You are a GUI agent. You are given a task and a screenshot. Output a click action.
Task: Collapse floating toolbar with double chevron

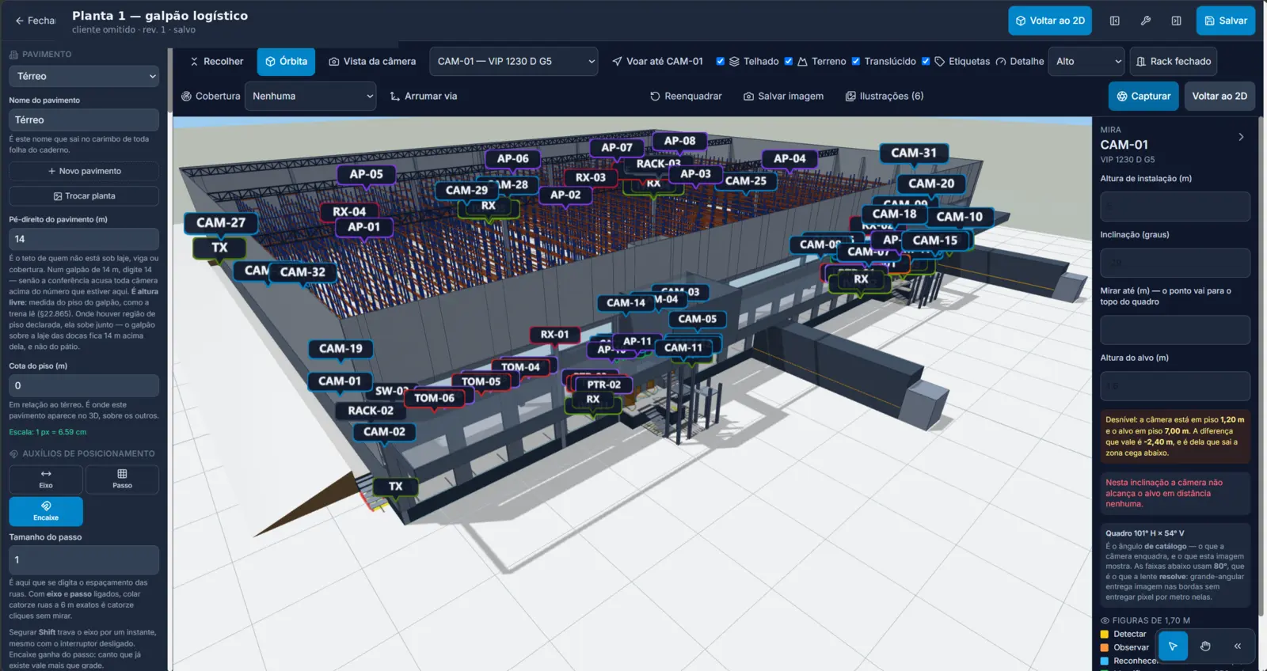[1238, 646]
